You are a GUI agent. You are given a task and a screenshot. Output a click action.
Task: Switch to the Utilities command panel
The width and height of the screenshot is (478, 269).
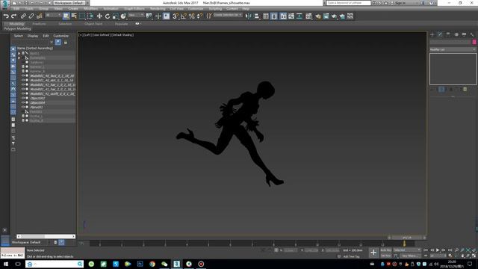(x=472, y=34)
